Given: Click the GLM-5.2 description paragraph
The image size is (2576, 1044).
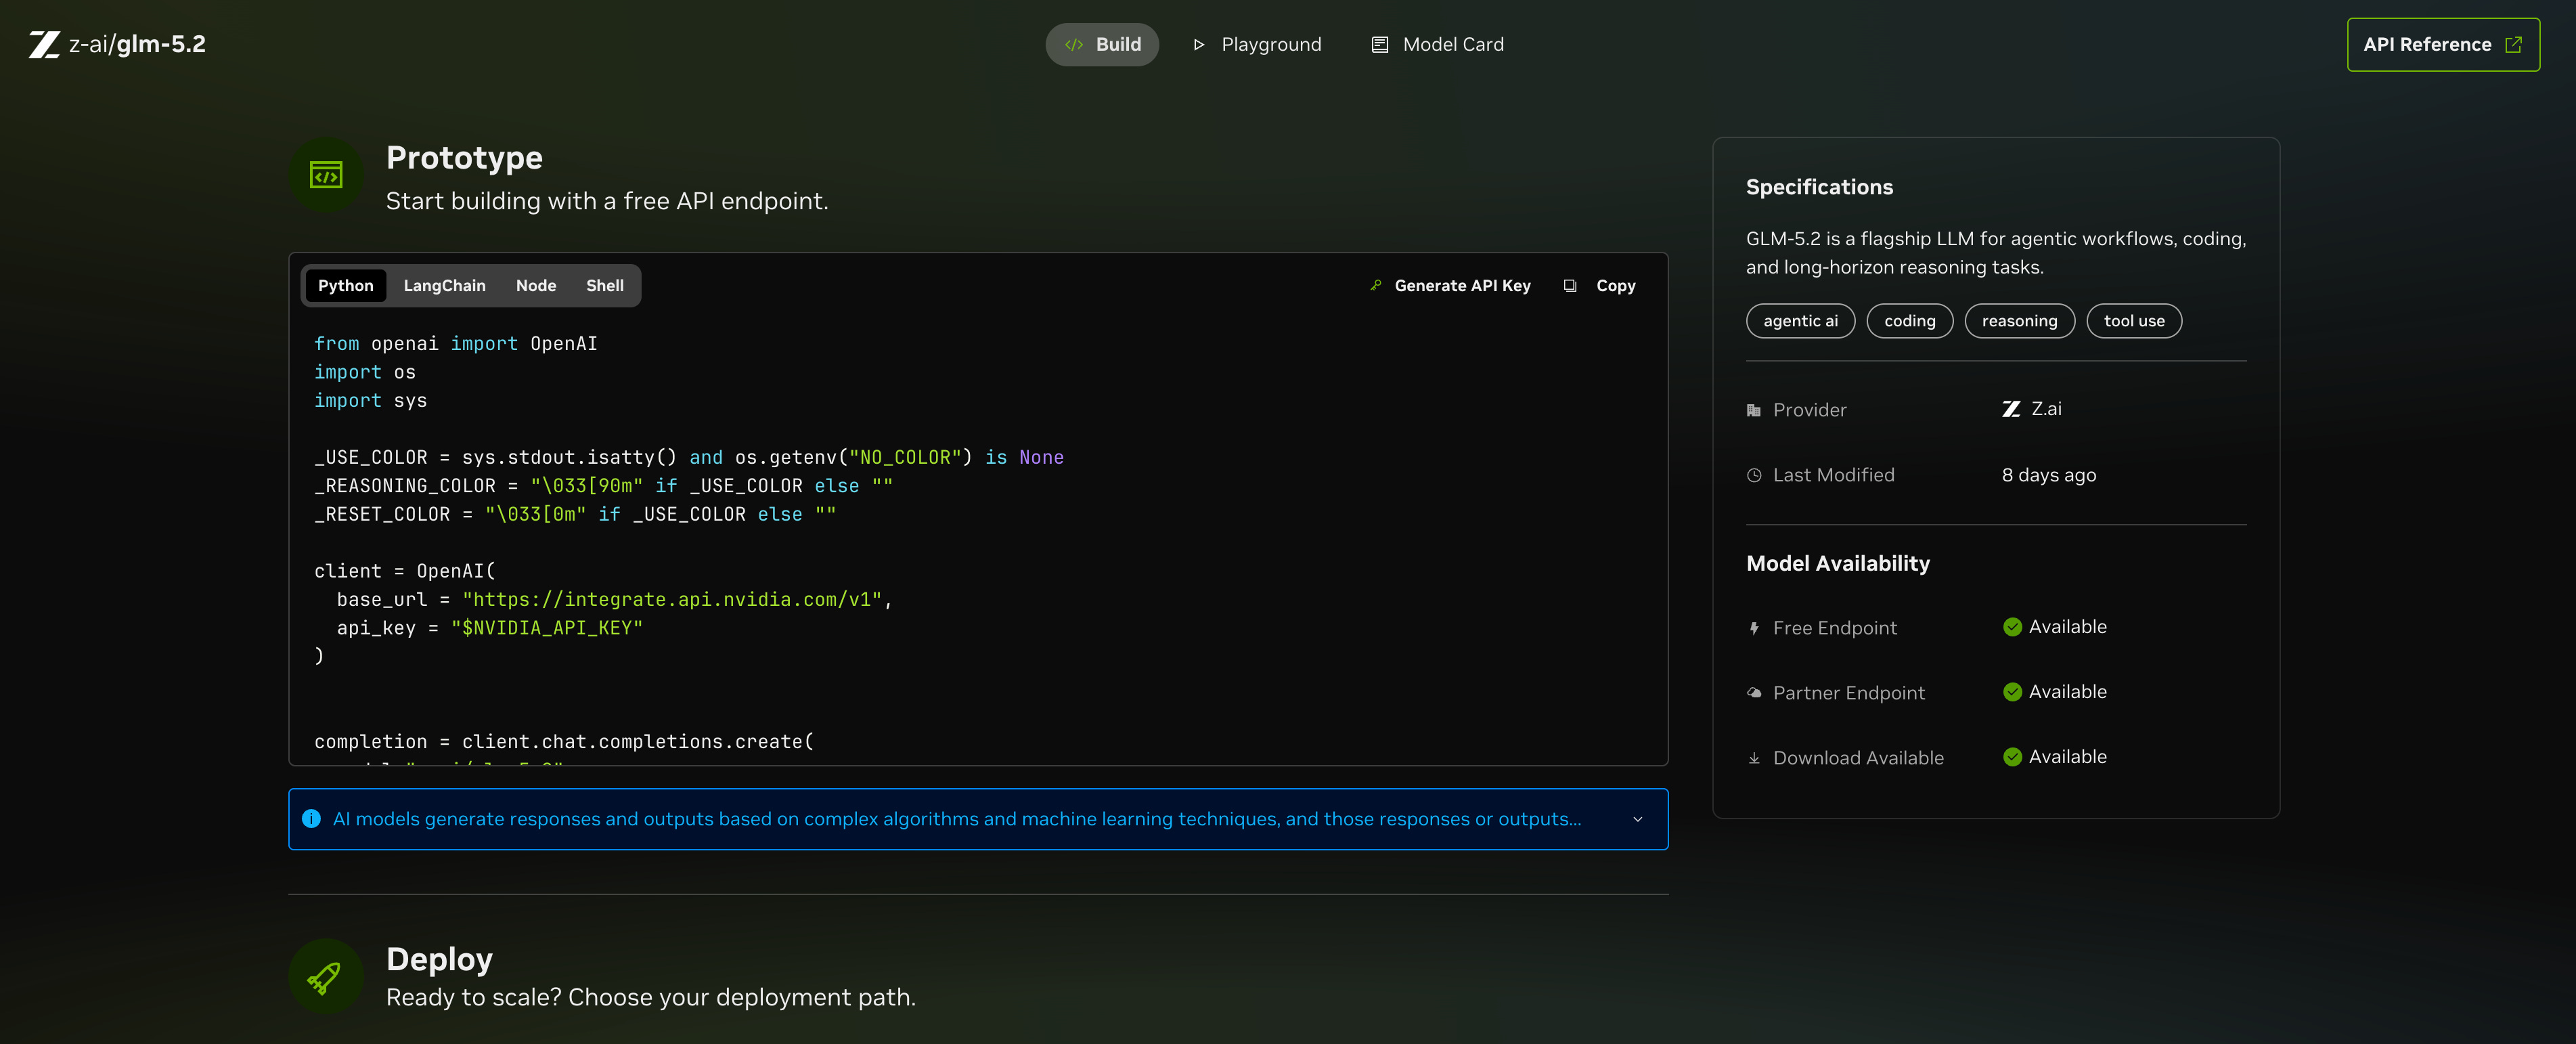Looking at the screenshot, I should click(x=1996, y=253).
